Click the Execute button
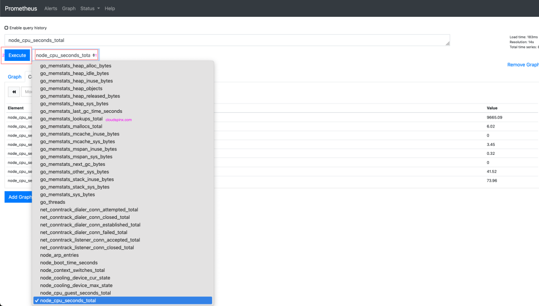539x306 pixels. 17,55
